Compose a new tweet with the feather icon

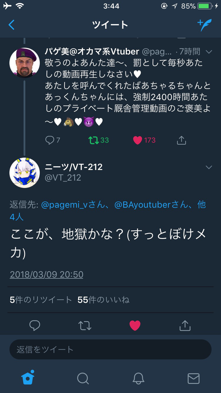[204, 25]
